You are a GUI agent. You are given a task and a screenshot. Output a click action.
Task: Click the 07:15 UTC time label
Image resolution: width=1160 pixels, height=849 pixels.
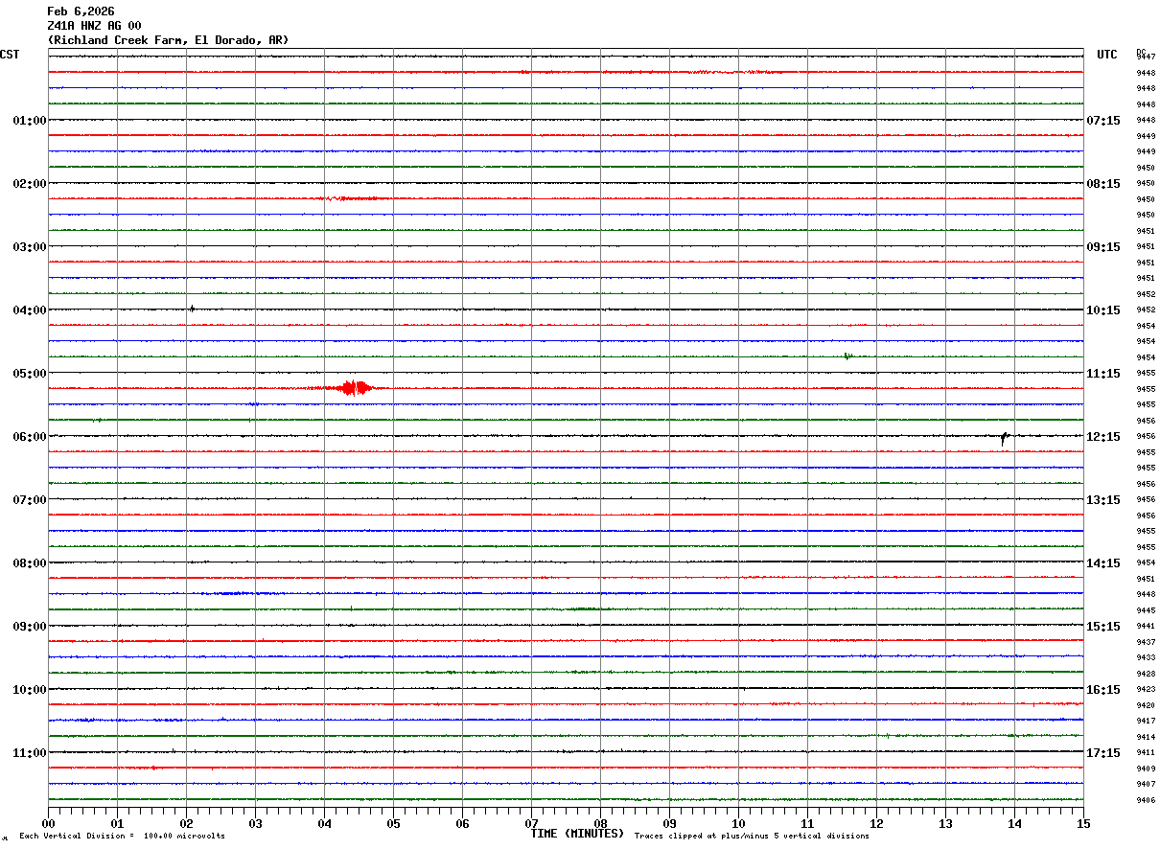[1102, 121]
